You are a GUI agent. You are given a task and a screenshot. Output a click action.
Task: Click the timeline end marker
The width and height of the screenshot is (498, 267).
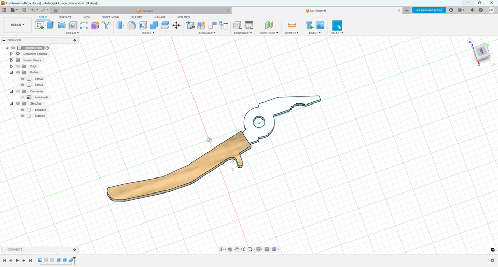point(74,259)
